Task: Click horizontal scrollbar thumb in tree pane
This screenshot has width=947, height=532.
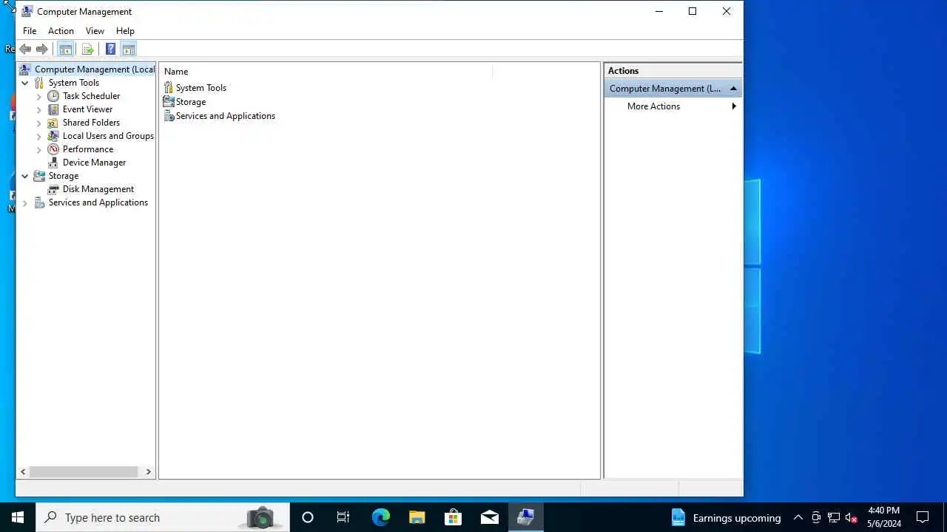Action: coord(84,471)
